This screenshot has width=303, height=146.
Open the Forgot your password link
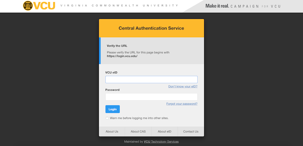[x=182, y=104]
